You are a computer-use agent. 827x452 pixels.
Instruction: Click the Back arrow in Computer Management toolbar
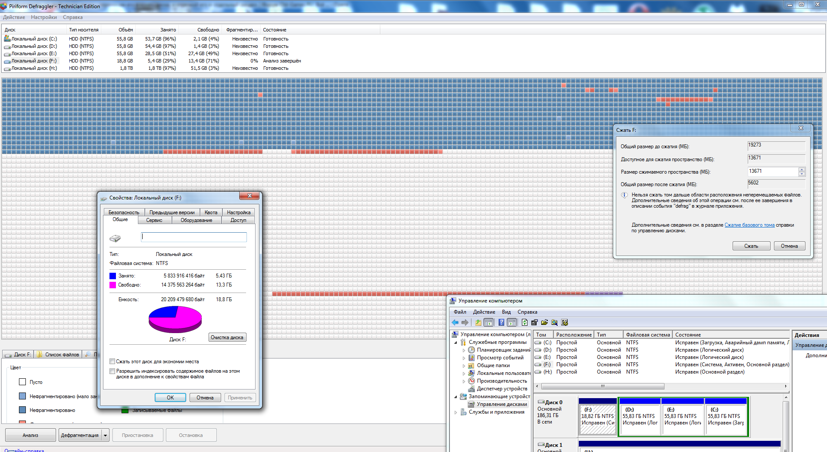455,322
